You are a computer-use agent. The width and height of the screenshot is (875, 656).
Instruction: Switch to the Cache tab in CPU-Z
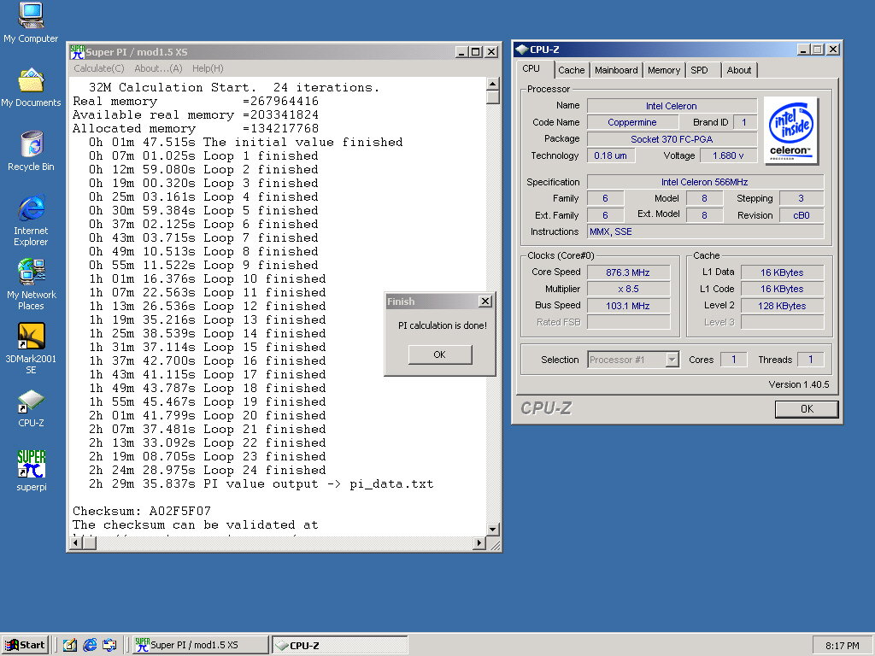(x=572, y=70)
